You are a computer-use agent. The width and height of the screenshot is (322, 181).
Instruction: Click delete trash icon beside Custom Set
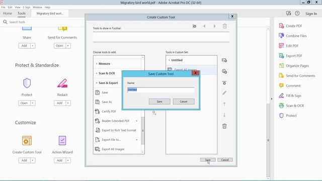click(224, 126)
